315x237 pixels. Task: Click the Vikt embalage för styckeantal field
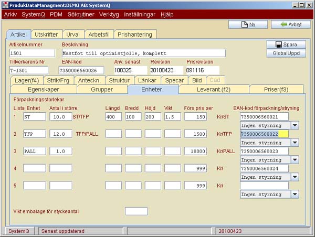[136, 211]
